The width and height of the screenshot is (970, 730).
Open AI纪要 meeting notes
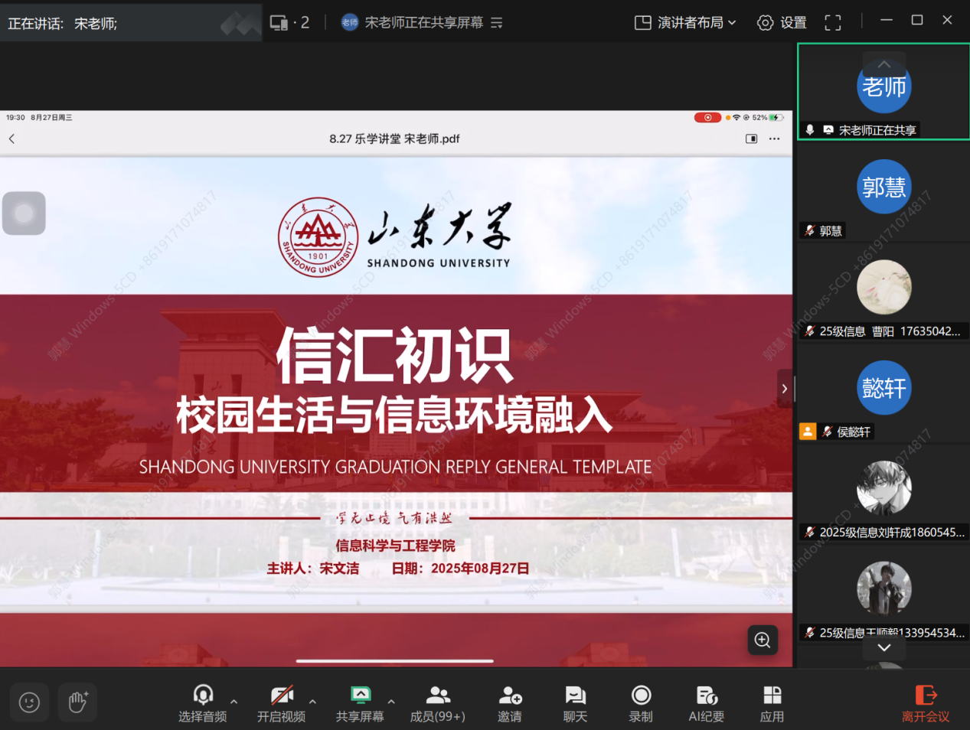tap(706, 703)
